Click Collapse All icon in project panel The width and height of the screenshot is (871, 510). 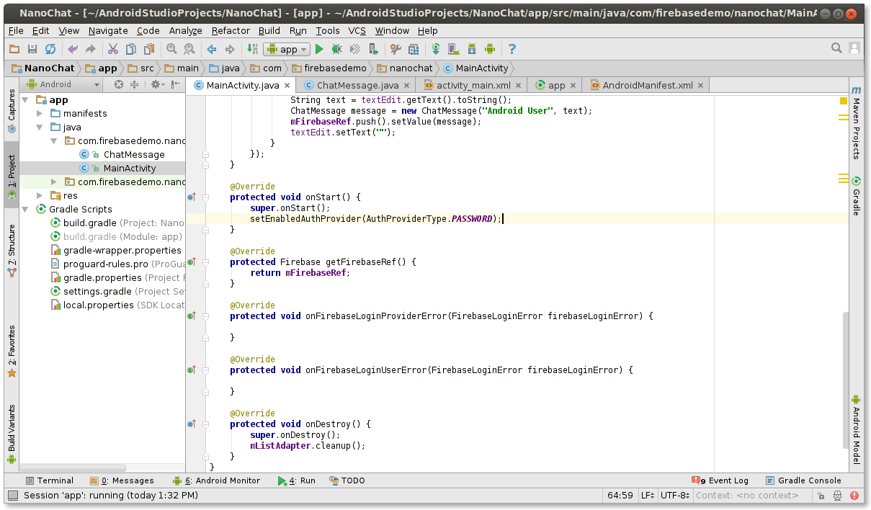click(134, 84)
